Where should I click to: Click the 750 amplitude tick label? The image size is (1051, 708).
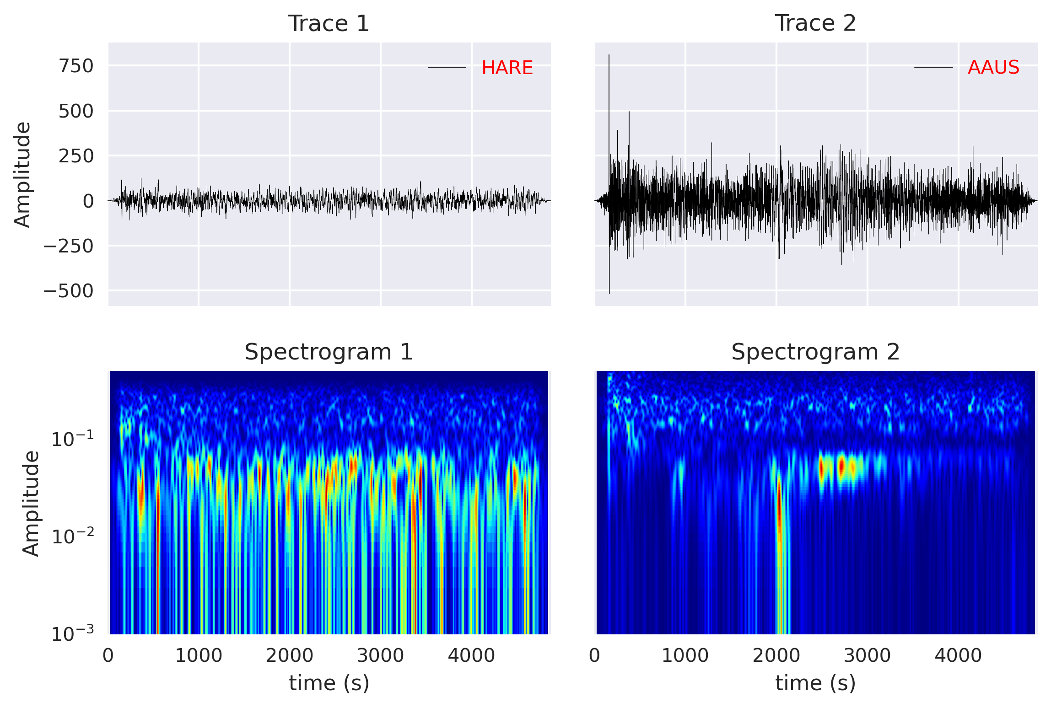point(76,66)
